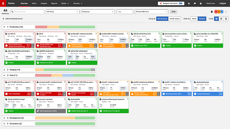Open the help question mark icon
Screen dimensions: 230x129
tap(201, 3)
